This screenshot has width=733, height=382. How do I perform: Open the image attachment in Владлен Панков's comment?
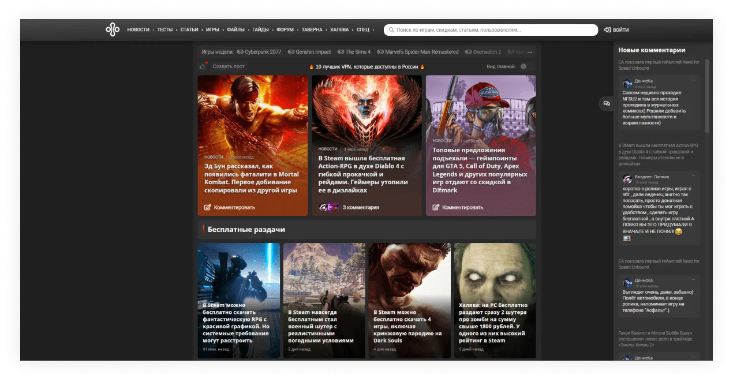pos(627,238)
